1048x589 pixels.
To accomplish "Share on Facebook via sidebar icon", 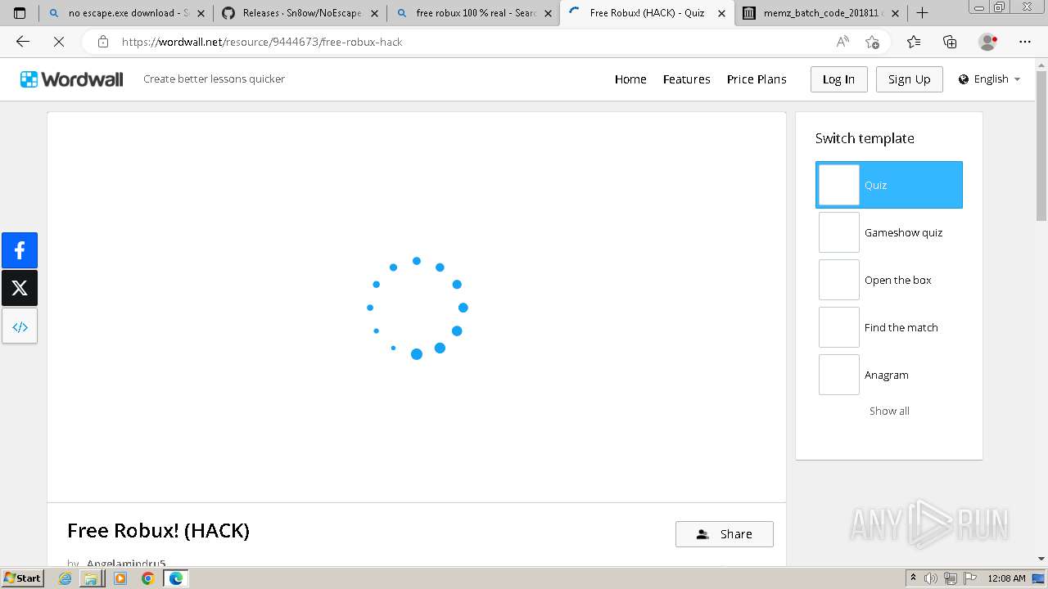I will [20, 250].
